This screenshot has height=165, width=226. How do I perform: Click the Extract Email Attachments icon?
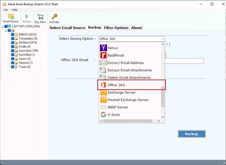[103, 70]
